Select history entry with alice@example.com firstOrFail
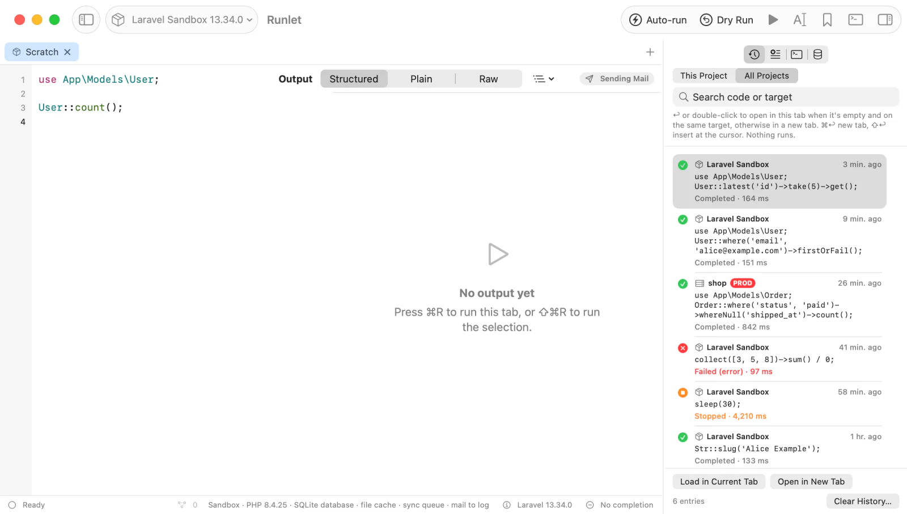The image size is (907, 514). tap(779, 240)
